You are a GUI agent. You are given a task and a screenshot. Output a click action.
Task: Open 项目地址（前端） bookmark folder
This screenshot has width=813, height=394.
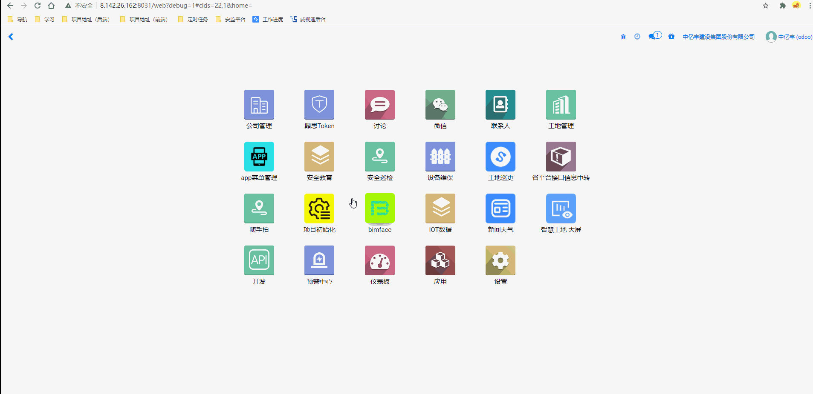click(144, 19)
